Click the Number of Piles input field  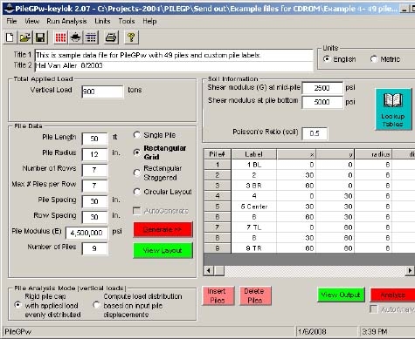point(94,248)
